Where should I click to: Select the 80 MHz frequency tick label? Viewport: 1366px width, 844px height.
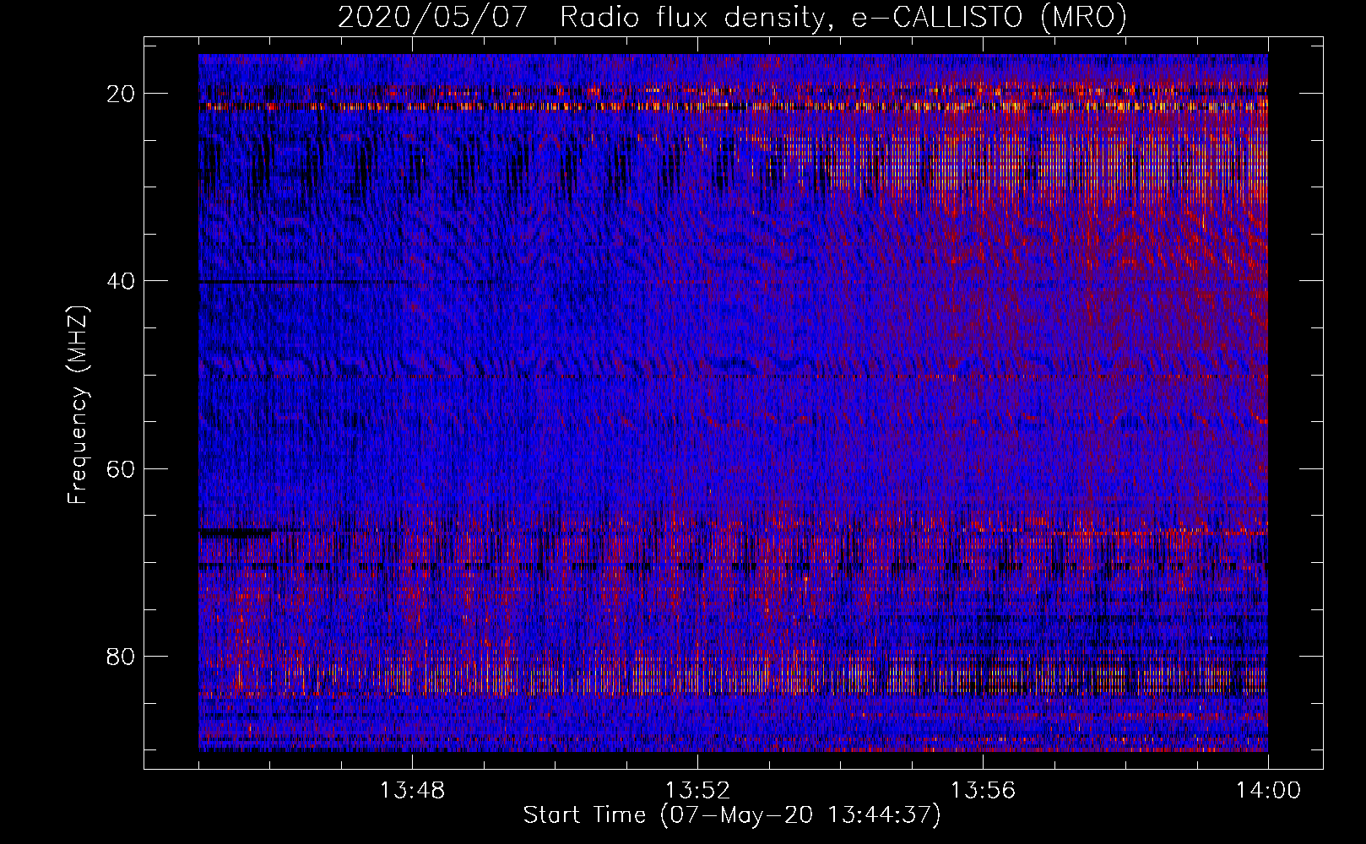122,656
